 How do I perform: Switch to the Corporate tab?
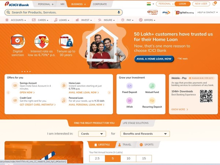pyautogui.click(x=100, y=4)
